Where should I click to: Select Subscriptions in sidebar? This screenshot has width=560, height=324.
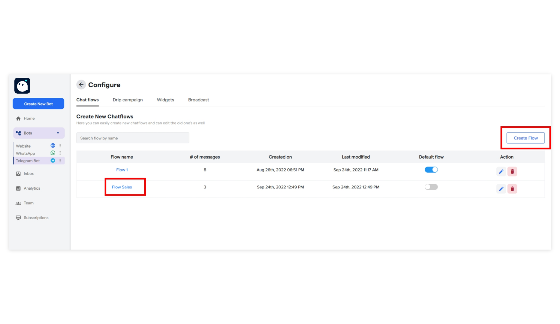36,218
